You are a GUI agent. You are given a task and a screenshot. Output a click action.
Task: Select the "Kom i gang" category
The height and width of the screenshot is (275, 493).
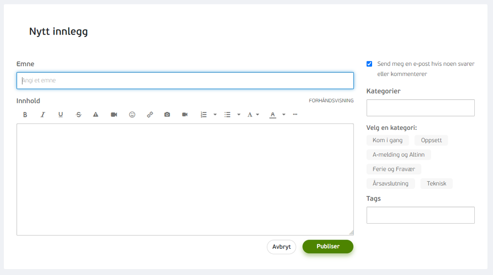point(387,140)
